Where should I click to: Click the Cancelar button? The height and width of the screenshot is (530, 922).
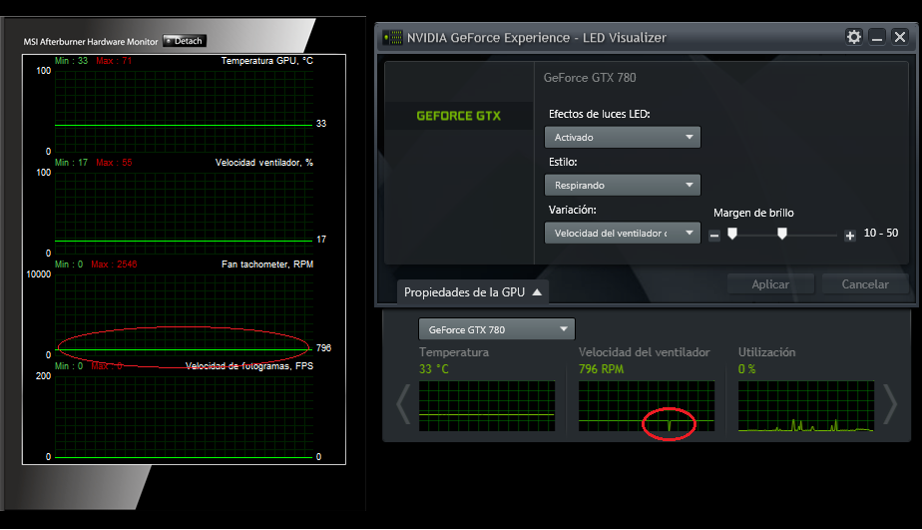pos(865,284)
